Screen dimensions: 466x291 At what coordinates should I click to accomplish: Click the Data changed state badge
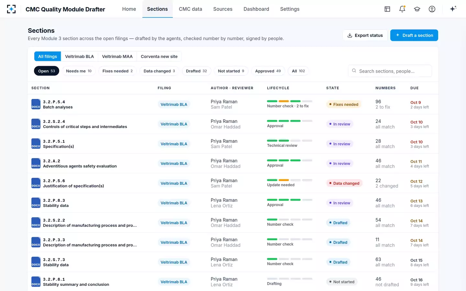click(344, 183)
